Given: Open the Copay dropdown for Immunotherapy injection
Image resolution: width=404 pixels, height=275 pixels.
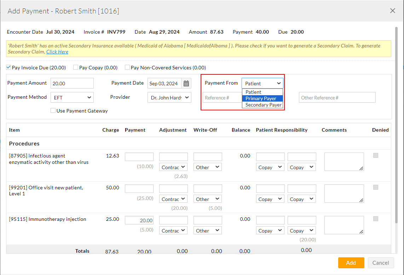Looking at the screenshot, I should 270,230.
